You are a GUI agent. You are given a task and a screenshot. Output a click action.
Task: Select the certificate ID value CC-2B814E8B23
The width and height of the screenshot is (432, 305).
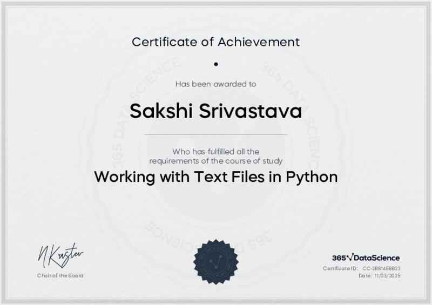(x=381, y=268)
